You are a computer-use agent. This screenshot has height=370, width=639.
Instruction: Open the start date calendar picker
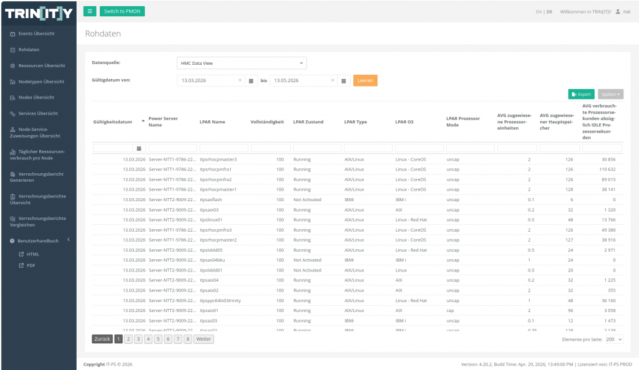tap(251, 80)
